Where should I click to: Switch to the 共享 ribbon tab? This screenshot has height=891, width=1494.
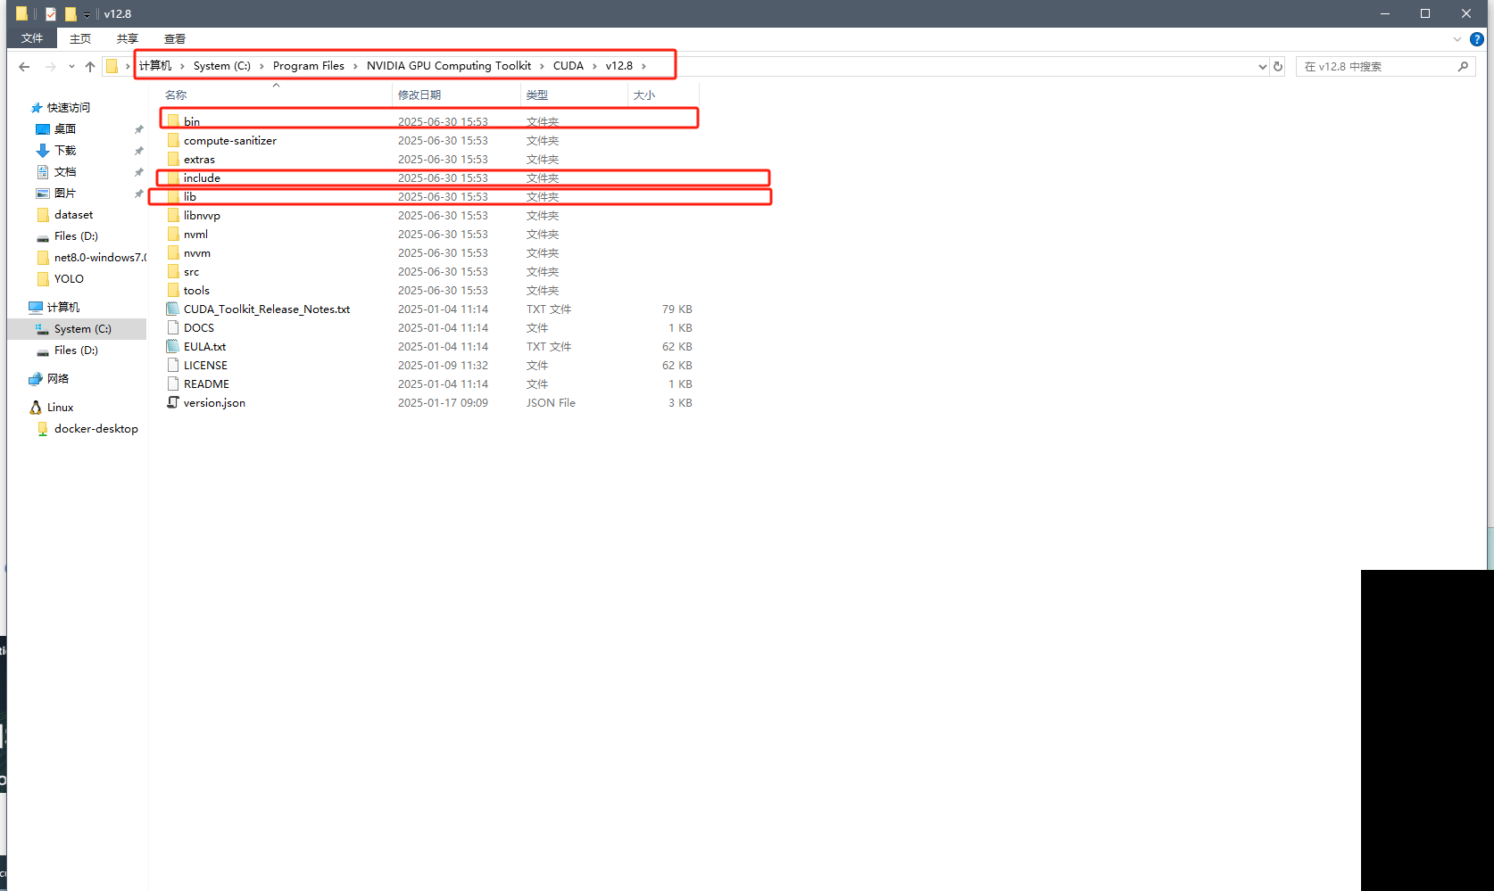(128, 38)
